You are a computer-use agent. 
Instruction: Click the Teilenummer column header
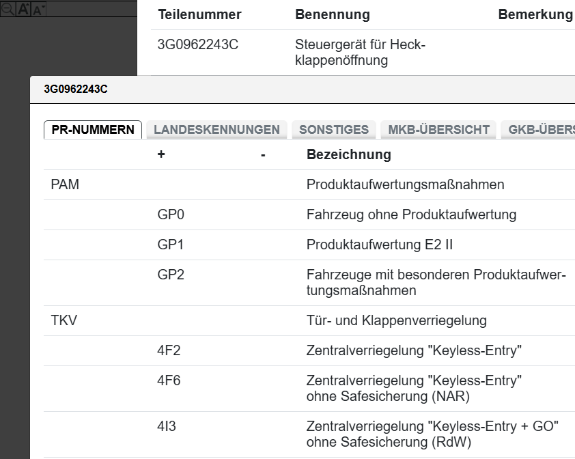(199, 14)
